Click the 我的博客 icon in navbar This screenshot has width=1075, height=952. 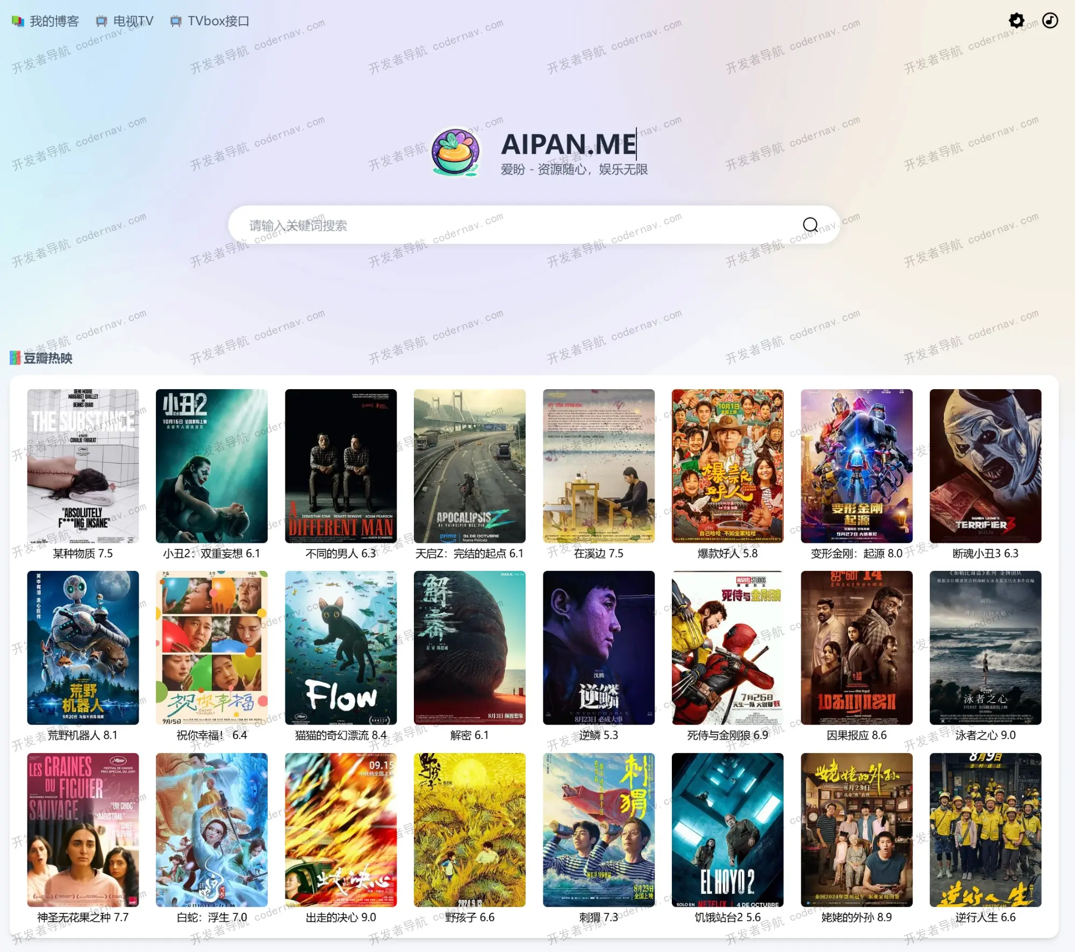18,21
